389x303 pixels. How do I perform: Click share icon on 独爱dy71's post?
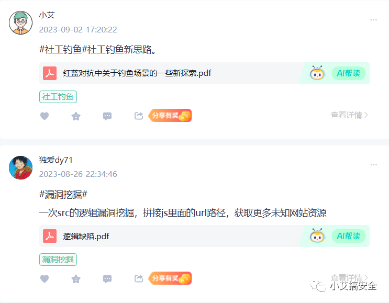click(139, 278)
